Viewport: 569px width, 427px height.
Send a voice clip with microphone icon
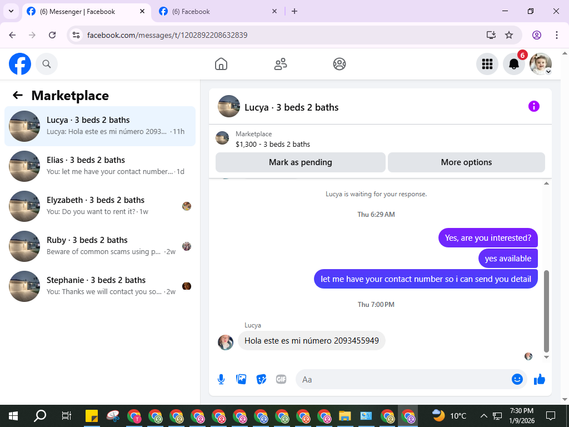tap(221, 379)
